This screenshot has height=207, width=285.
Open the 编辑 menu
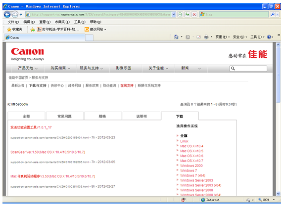pyautogui.click(x=29, y=22)
